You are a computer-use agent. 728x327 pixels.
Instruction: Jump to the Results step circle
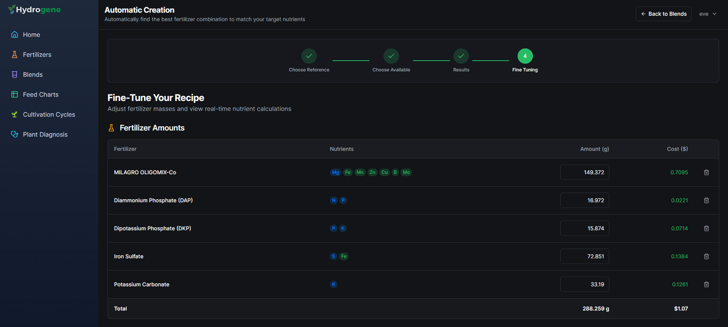click(461, 56)
